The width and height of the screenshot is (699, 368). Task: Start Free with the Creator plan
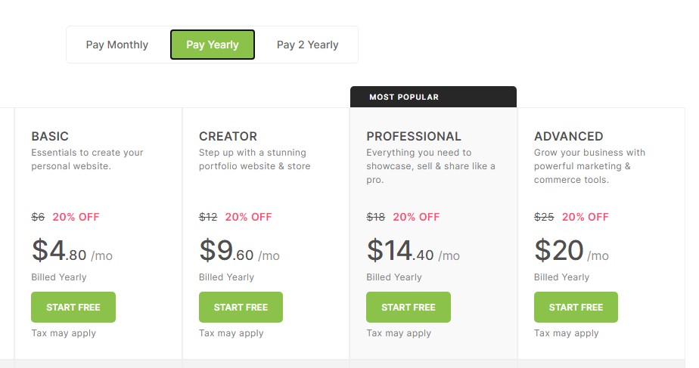pos(241,307)
